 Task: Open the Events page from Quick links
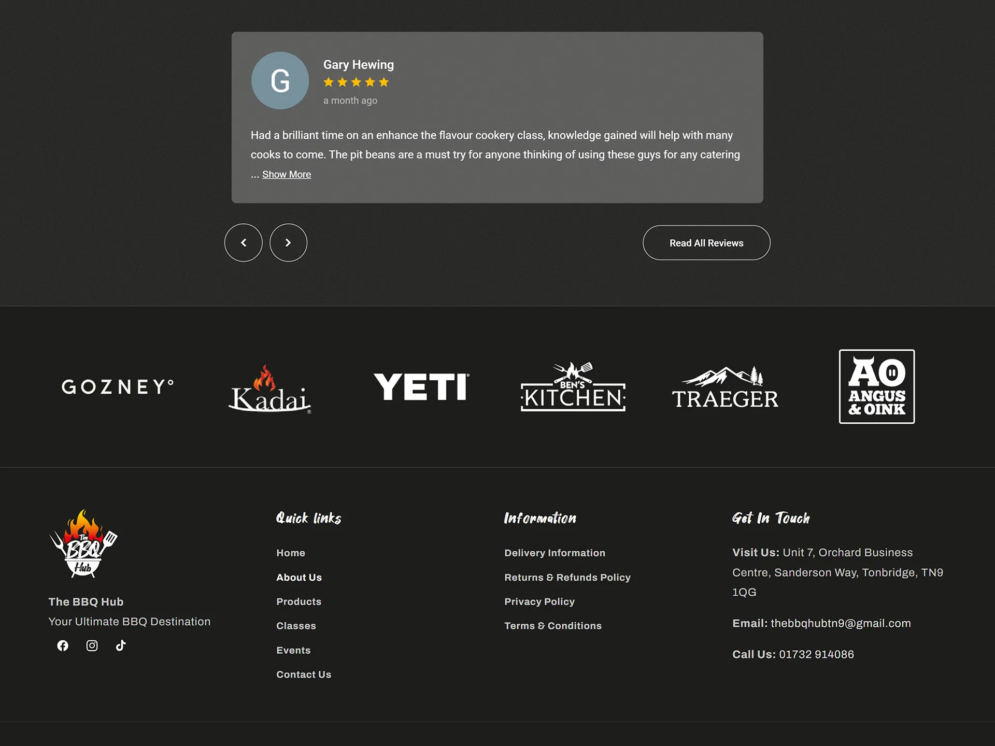pyautogui.click(x=293, y=650)
